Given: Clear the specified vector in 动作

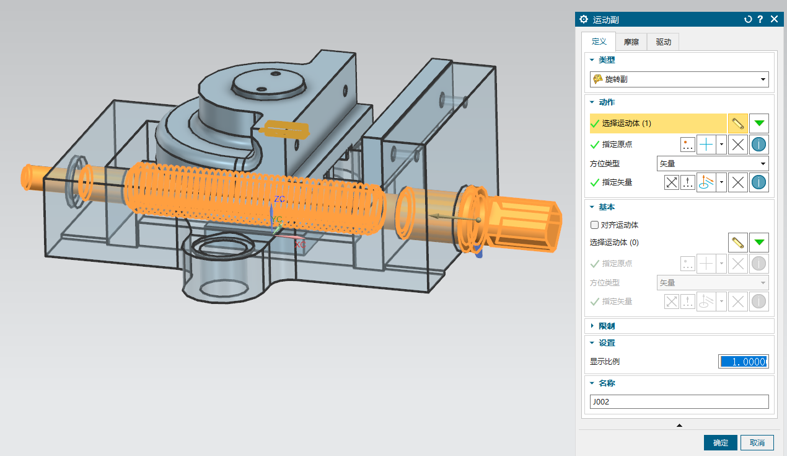Looking at the screenshot, I should (737, 182).
